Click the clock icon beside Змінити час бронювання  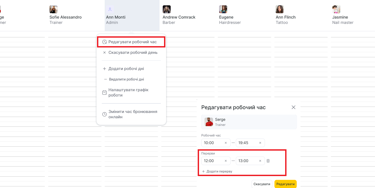[104, 114]
